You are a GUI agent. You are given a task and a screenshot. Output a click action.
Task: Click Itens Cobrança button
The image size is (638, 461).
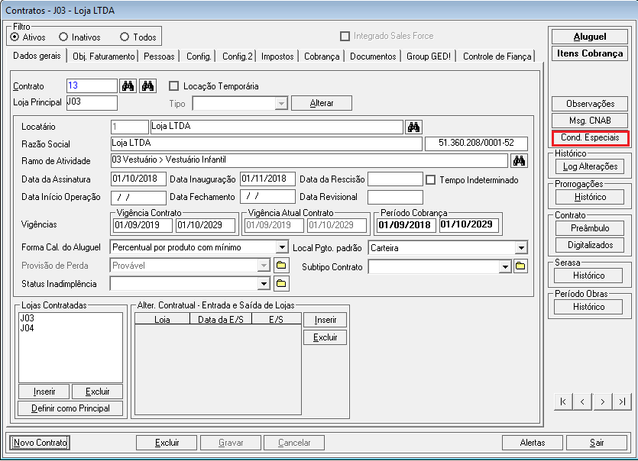click(x=590, y=53)
